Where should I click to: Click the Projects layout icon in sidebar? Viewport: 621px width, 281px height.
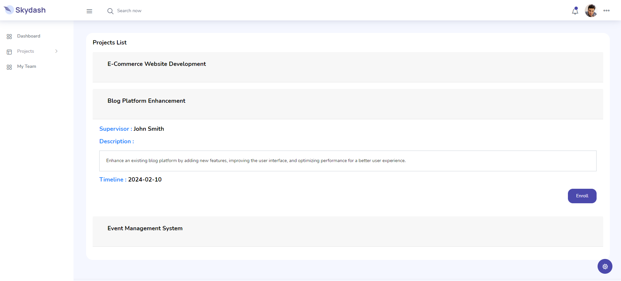click(x=9, y=52)
